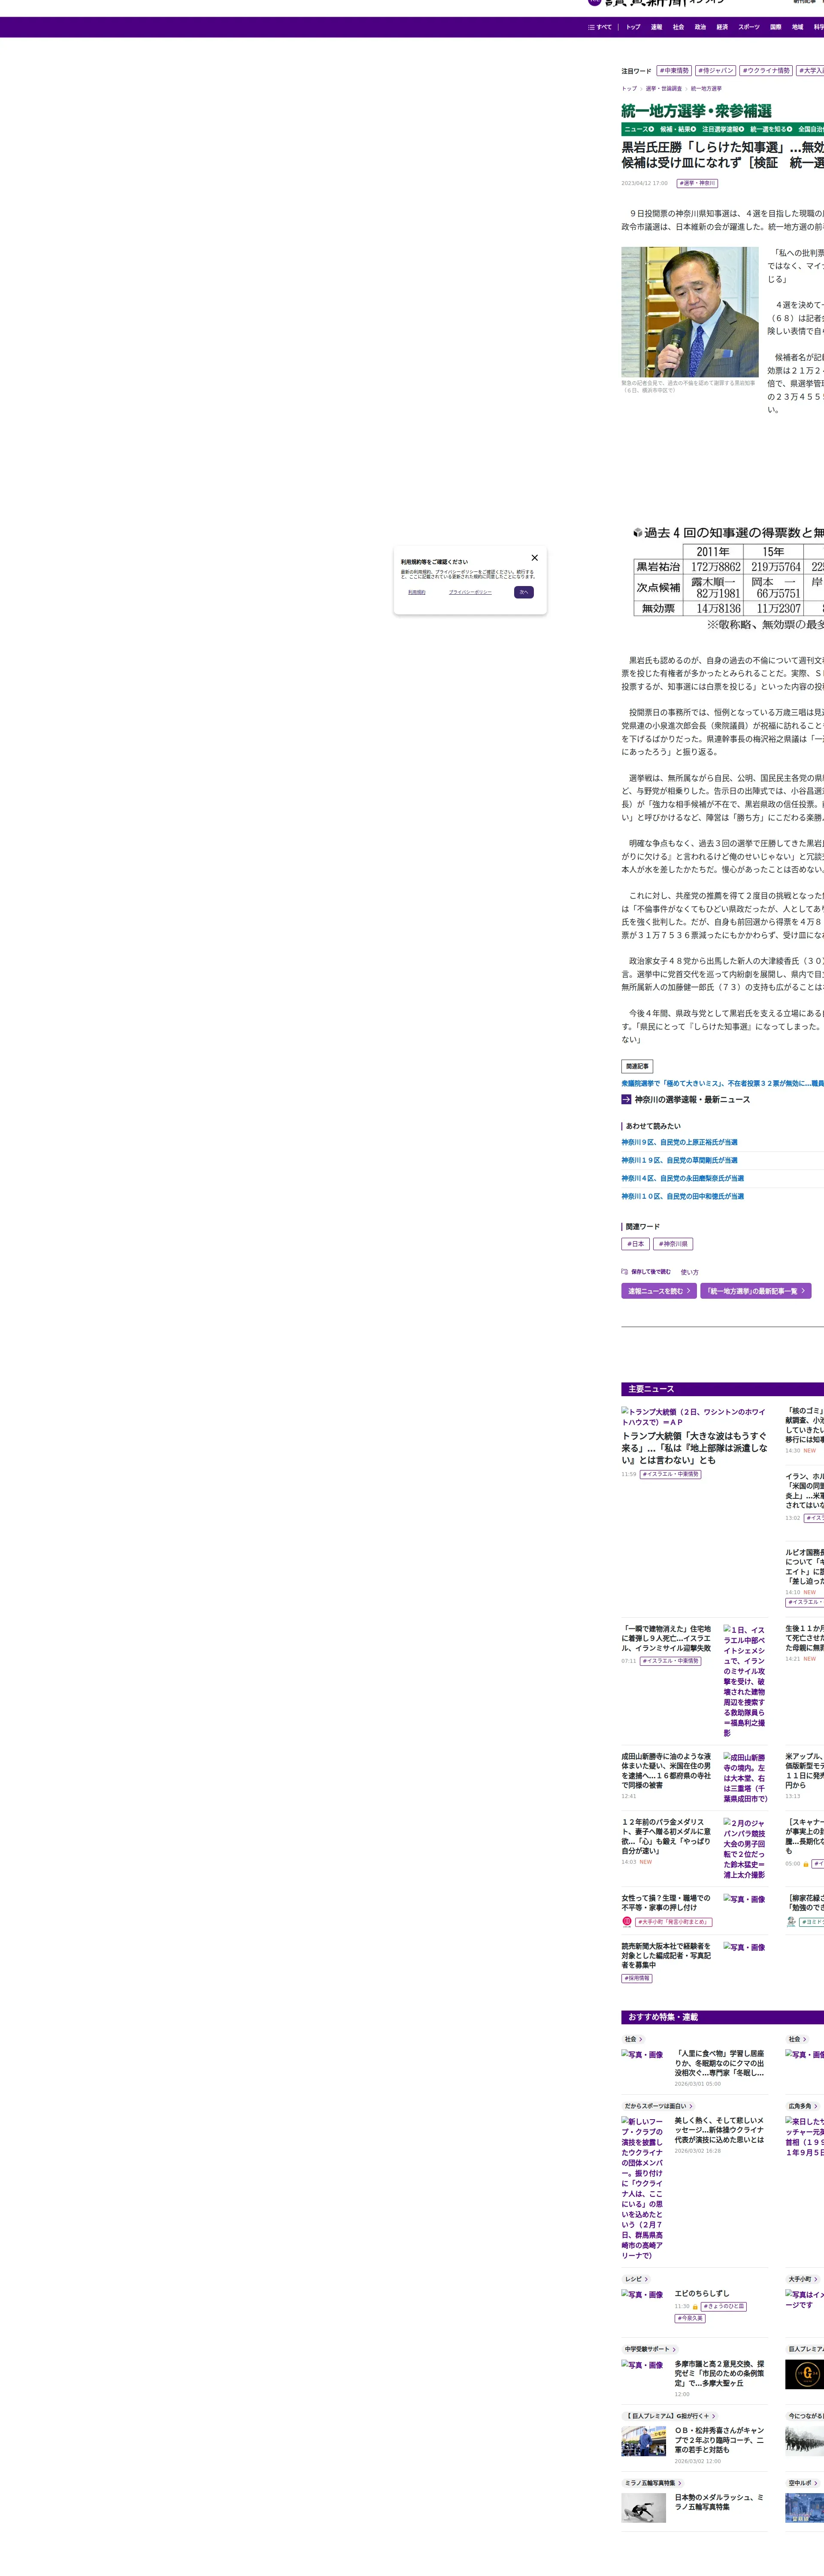Click arrow icon beside 神奈川の選挙速報
The height and width of the screenshot is (2576, 824).
pos(626,1099)
